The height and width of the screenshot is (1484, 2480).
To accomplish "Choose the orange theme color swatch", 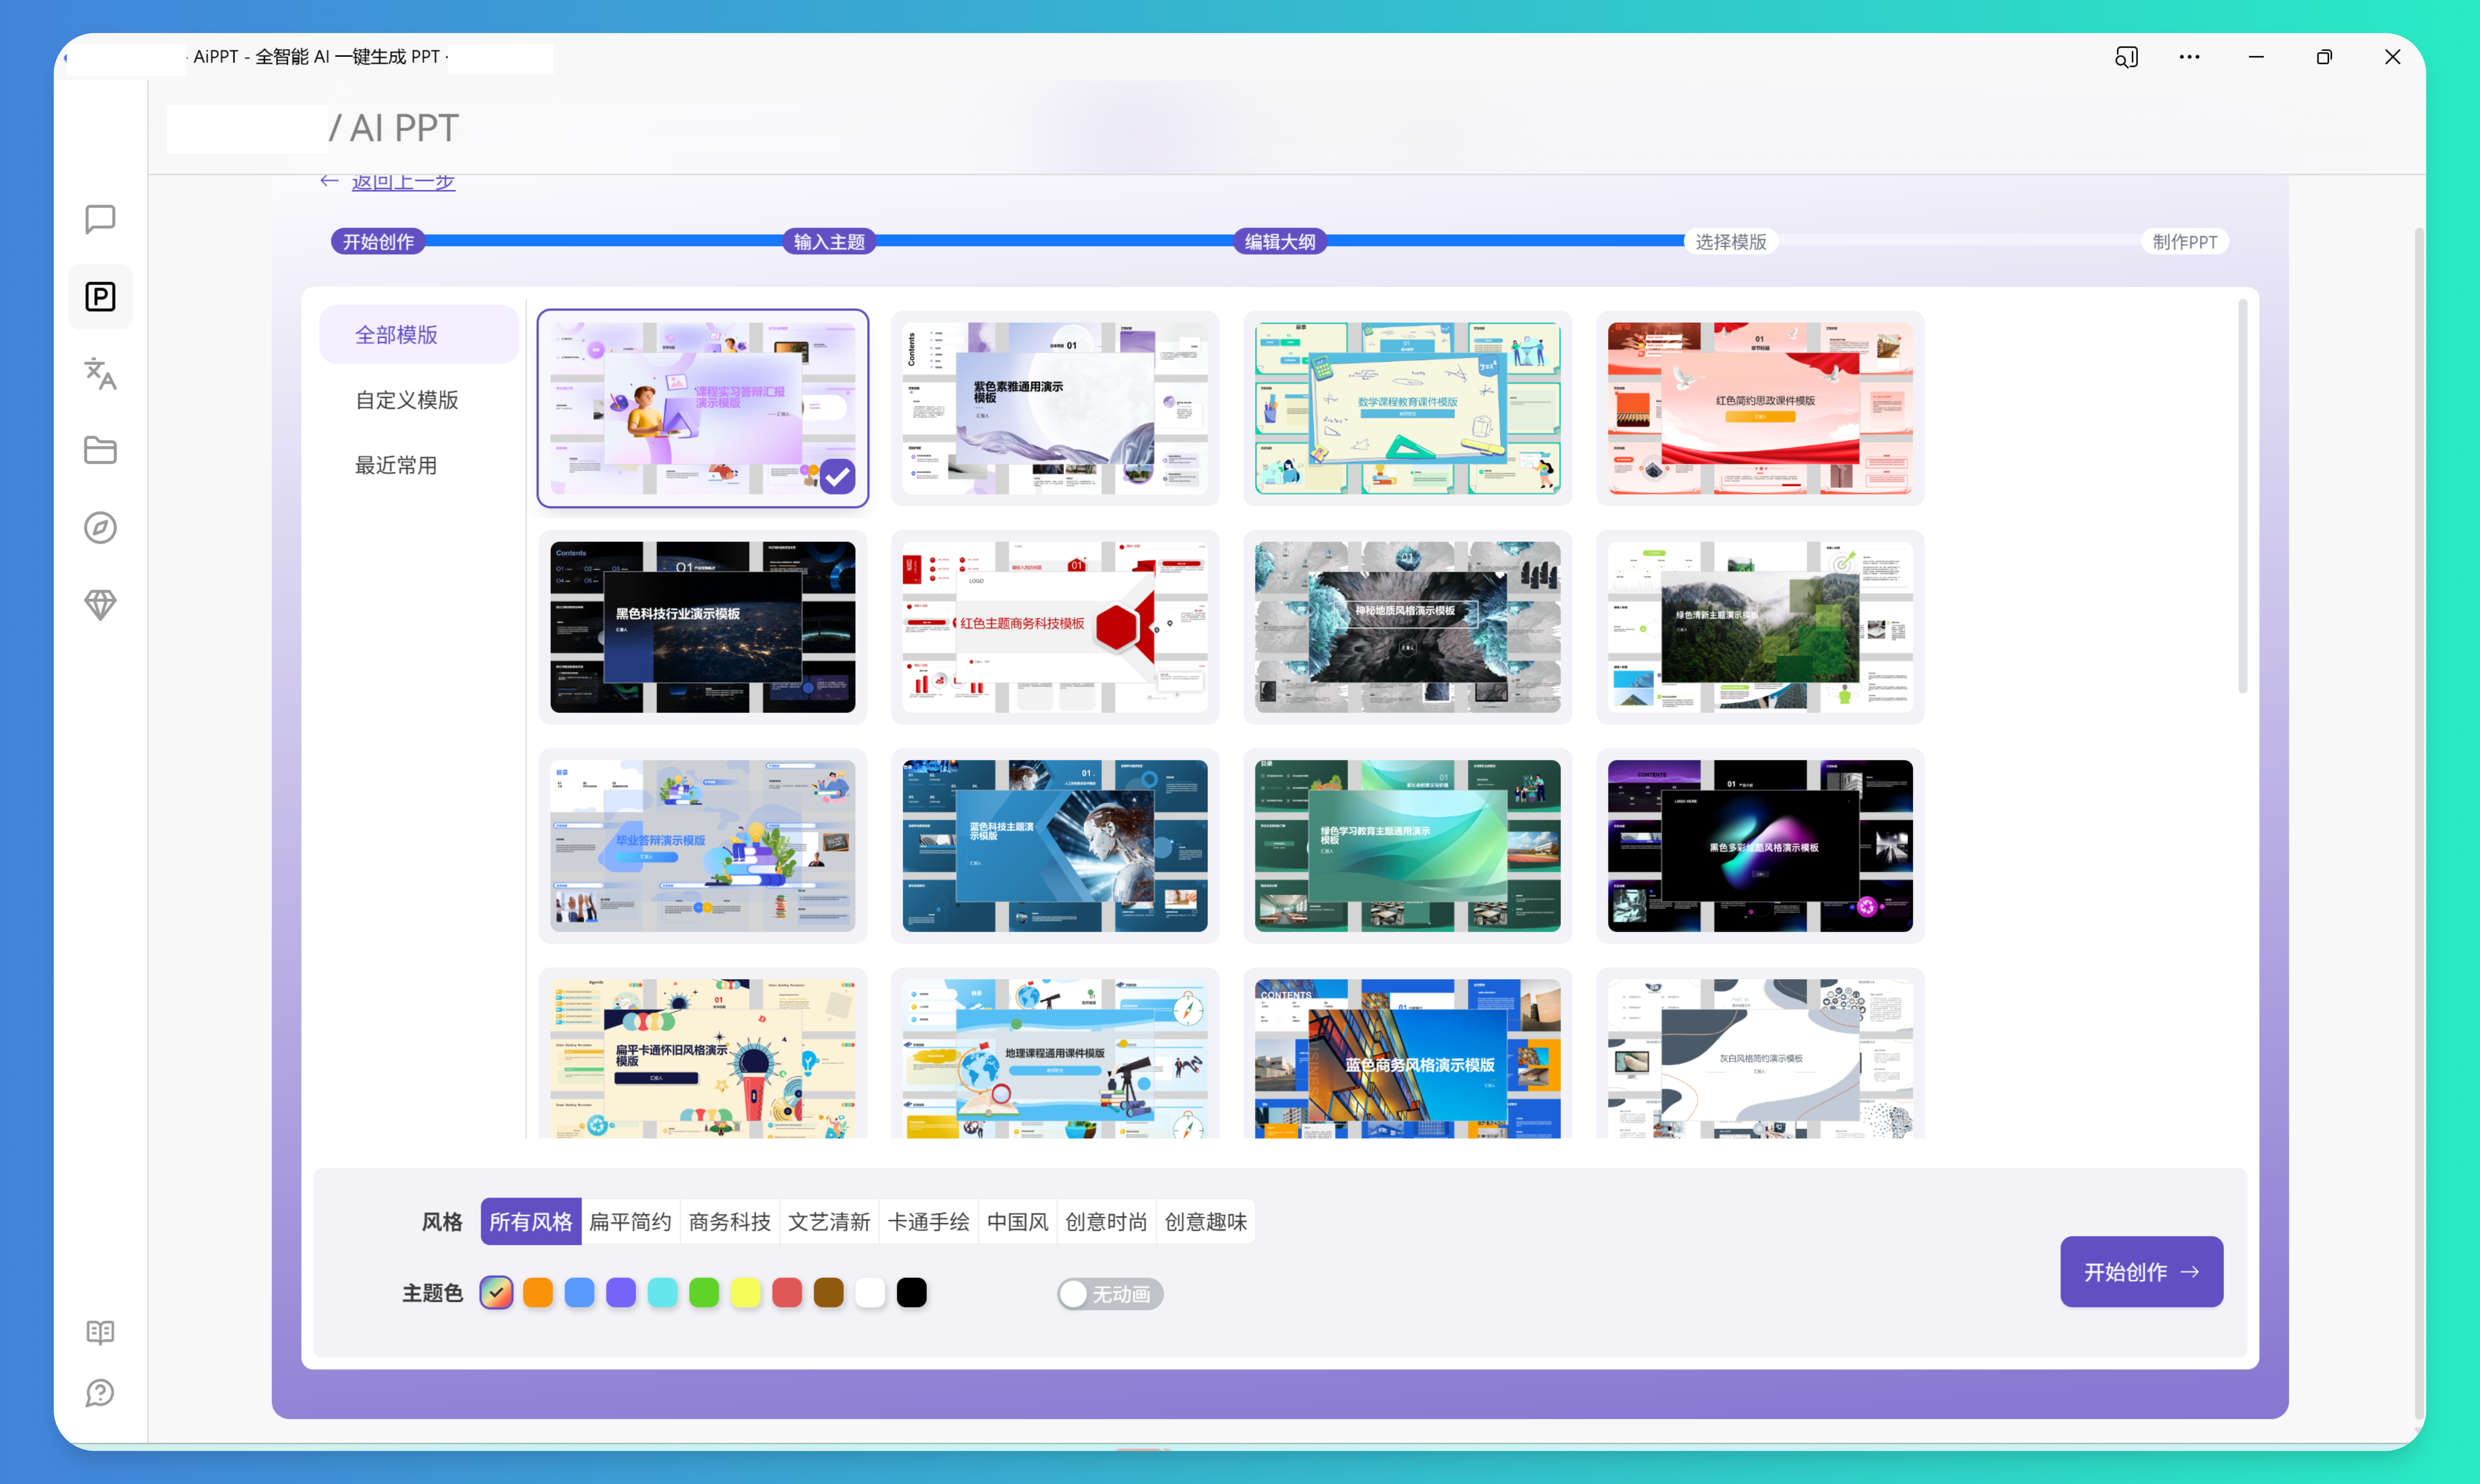I will click(x=538, y=1293).
